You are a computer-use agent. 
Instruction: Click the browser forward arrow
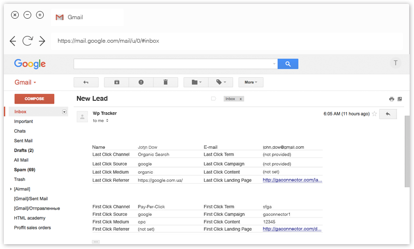[x=42, y=41]
